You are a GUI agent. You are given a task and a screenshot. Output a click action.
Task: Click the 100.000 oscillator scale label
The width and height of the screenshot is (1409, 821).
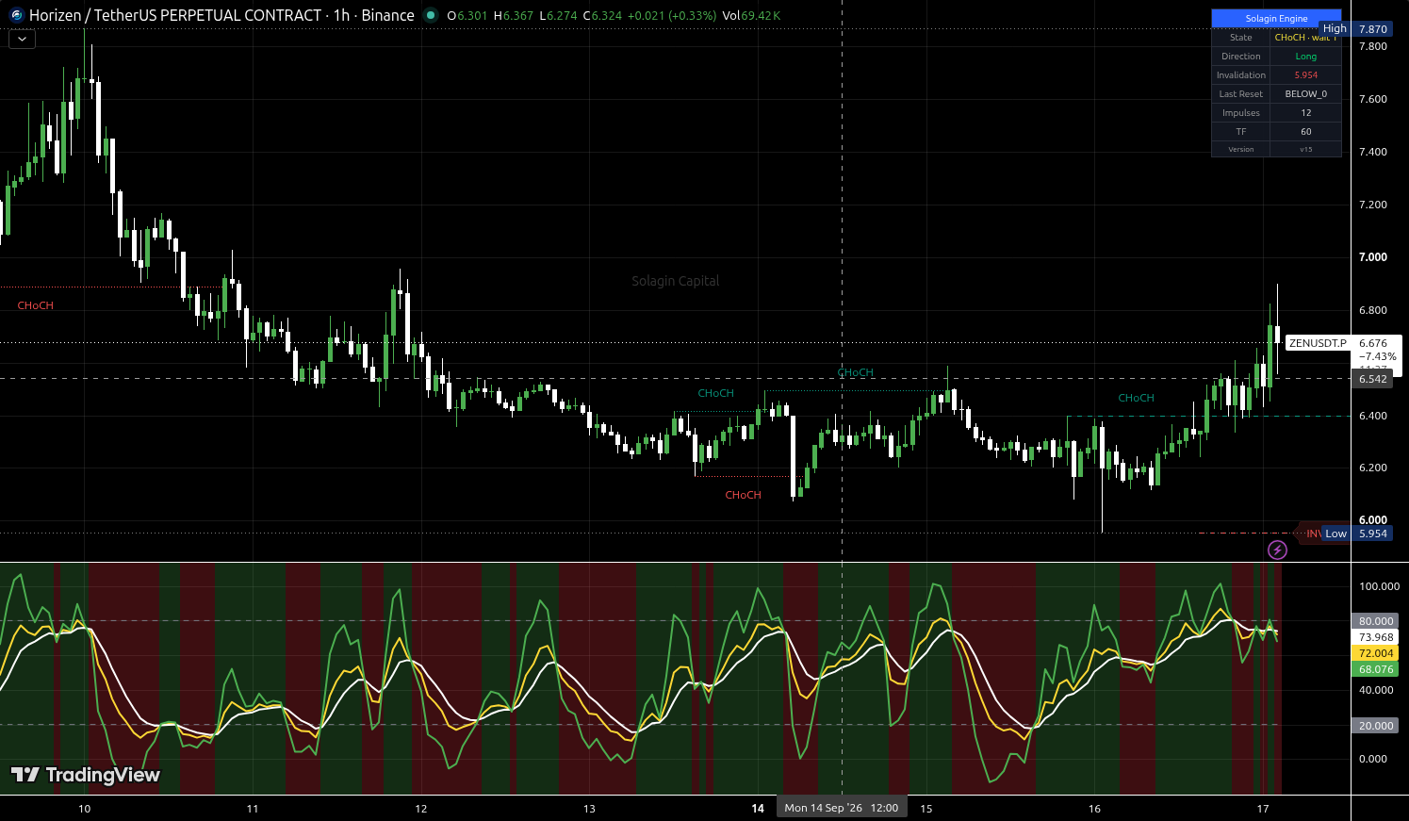click(1379, 586)
